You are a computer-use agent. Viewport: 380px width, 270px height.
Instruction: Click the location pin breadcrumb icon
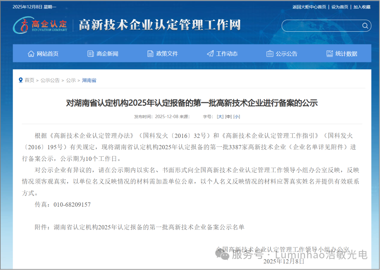[21, 80]
